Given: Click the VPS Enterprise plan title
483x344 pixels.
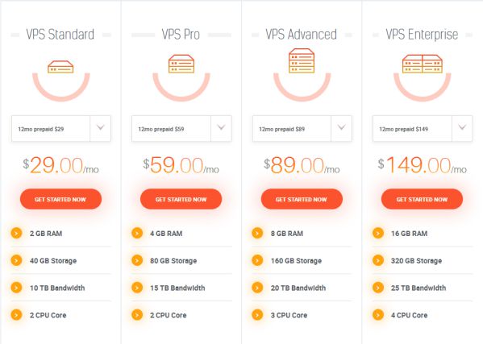Looking at the screenshot, I should [422, 35].
